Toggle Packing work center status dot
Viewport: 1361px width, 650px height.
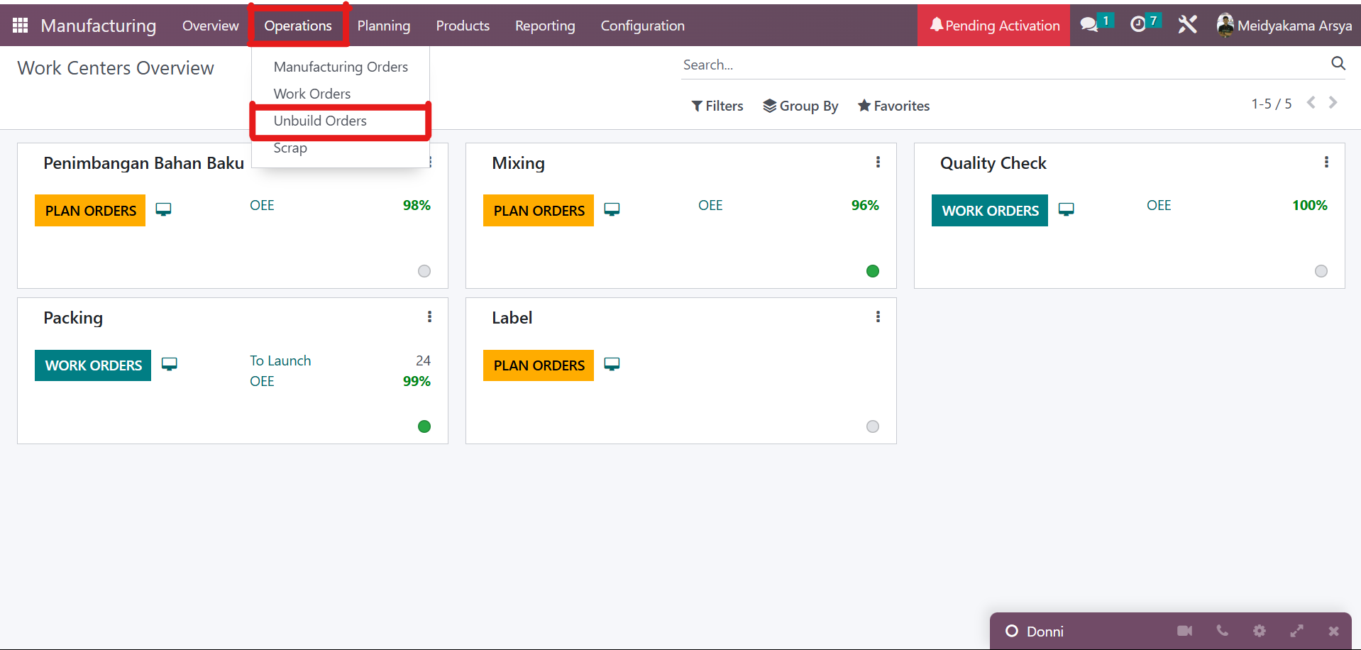pyautogui.click(x=424, y=426)
